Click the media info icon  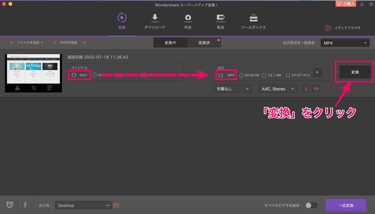(306, 89)
